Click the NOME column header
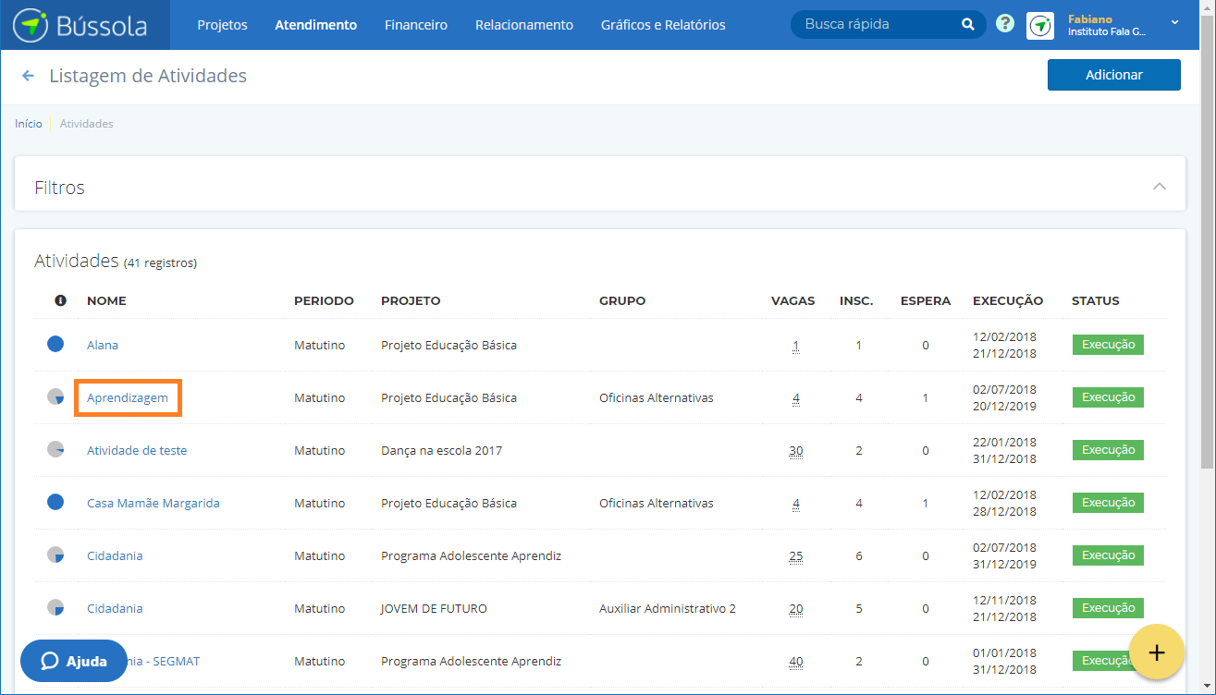Image resolution: width=1216 pixels, height=695 pixels. click(106, 300)
